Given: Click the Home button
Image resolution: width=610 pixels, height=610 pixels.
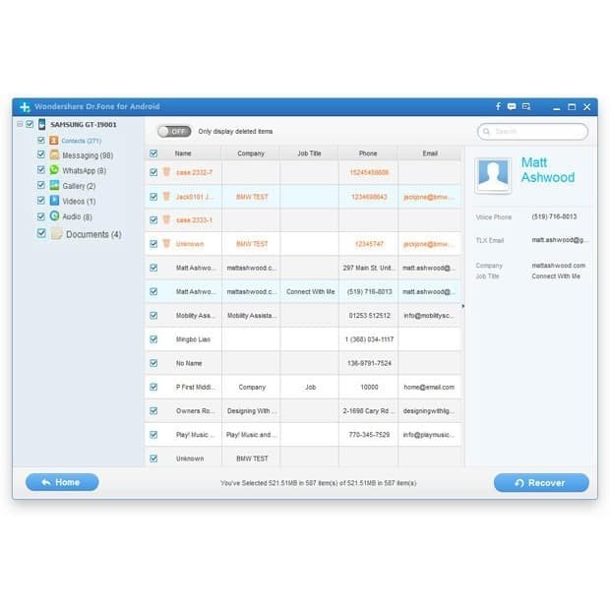Looking at the screenshot, I should pos(62,482).
